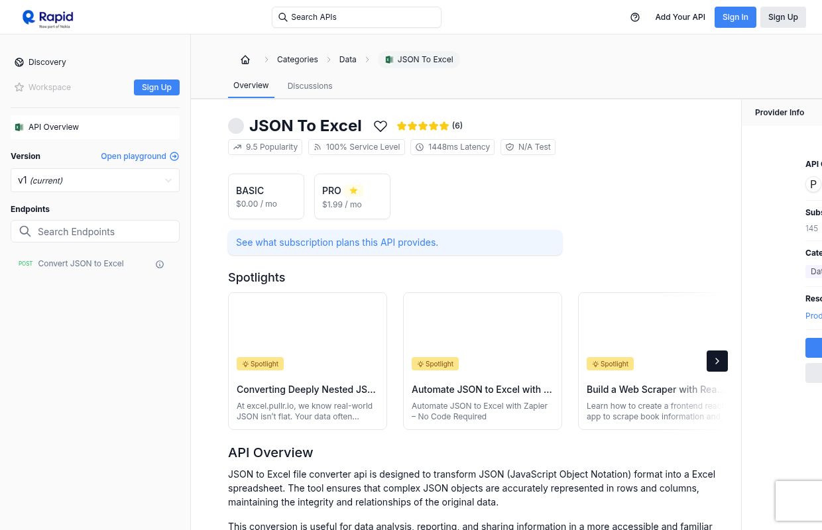The image size is (822, 530).
Task: Select the BASIC $0.00 plan card
Action: click(266, 196)
